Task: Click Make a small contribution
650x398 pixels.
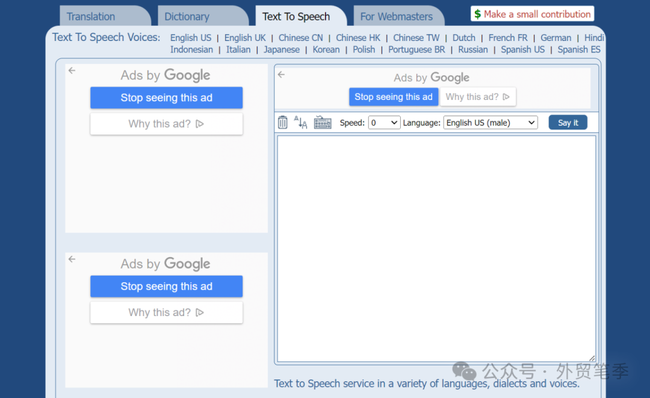Action: [x=532, y=14]
